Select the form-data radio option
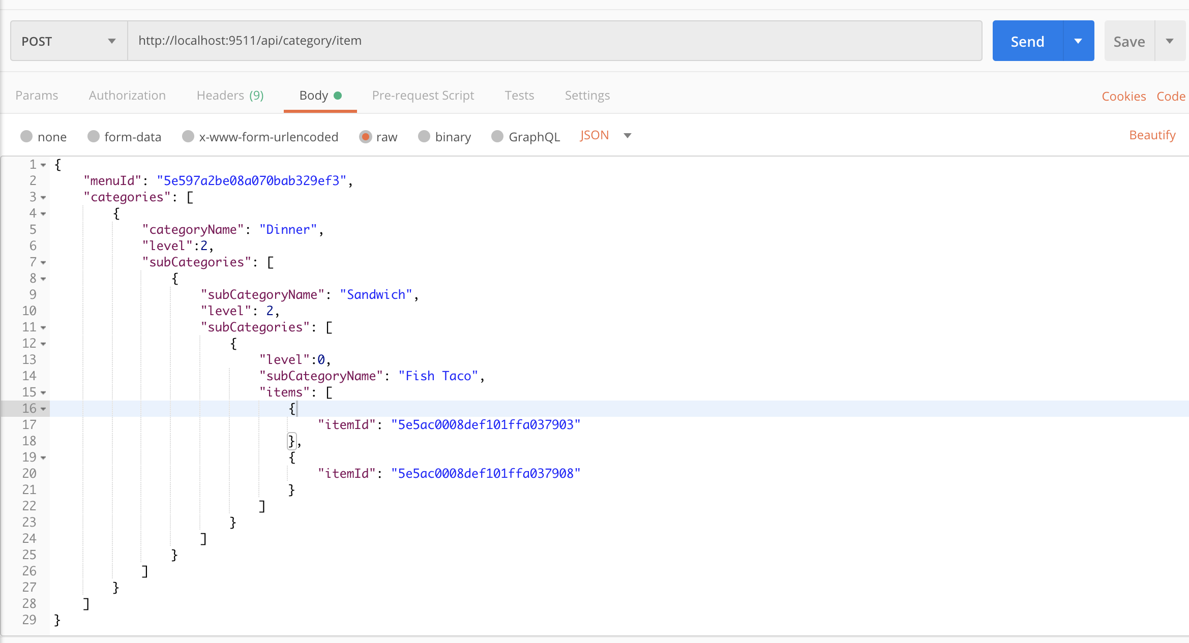 94,137
